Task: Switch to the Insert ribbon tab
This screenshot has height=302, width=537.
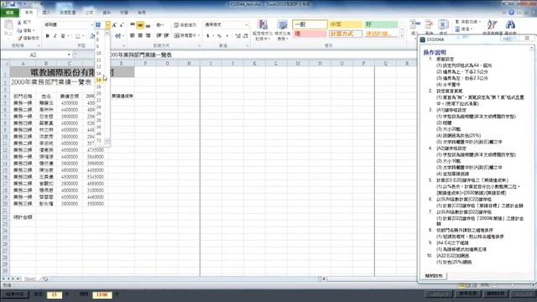Action: click(46, 13)
